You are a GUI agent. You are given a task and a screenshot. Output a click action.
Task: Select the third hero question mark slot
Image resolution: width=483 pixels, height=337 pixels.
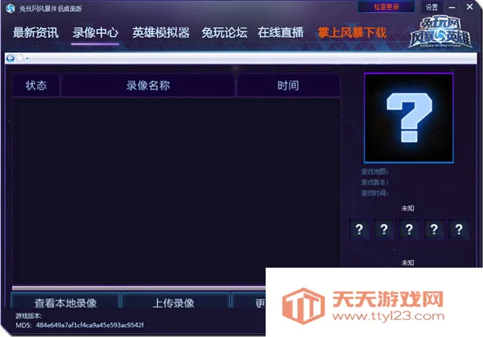pyautogui.click(x=409, y=229)
